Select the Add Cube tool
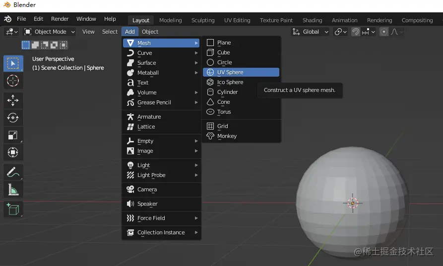 (x=13, y=209)
